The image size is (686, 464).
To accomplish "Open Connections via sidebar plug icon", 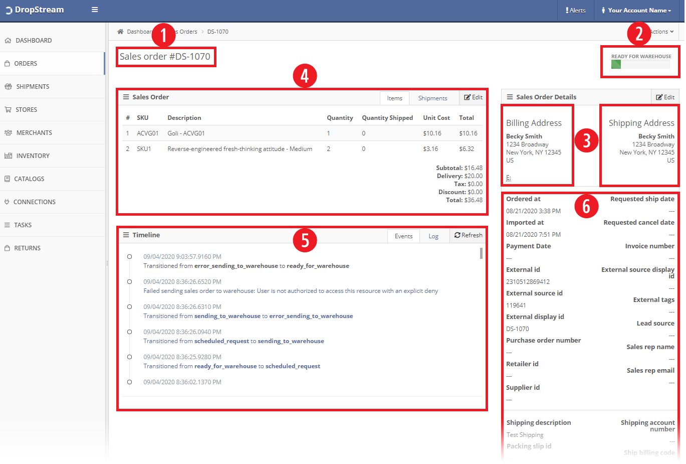I will click(x=7, y=202).
